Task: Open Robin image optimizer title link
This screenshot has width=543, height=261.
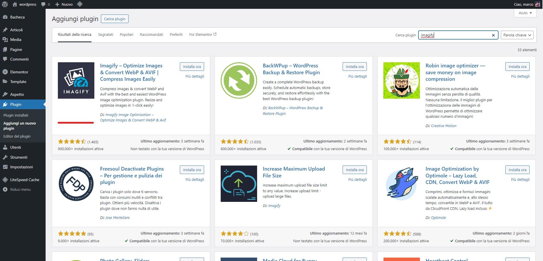Action: [455, 72]
